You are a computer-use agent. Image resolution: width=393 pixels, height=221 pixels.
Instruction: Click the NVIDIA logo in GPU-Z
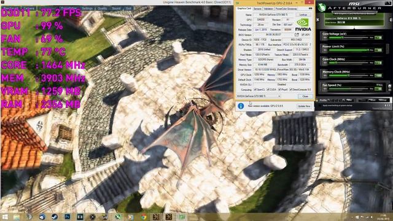pos(303,25)
